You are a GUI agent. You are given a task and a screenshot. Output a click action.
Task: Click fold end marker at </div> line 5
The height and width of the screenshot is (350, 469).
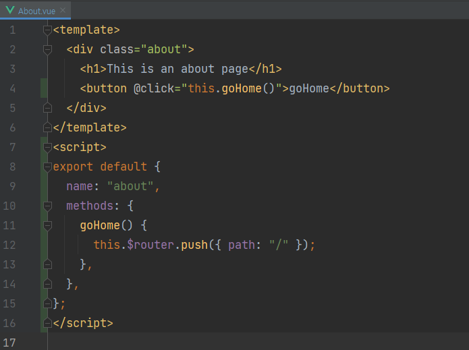47,108
